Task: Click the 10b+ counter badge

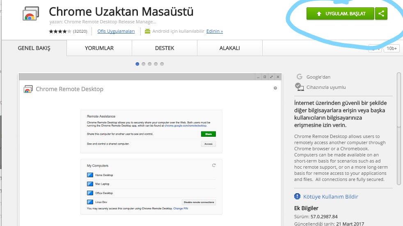Action: [392, 48]
